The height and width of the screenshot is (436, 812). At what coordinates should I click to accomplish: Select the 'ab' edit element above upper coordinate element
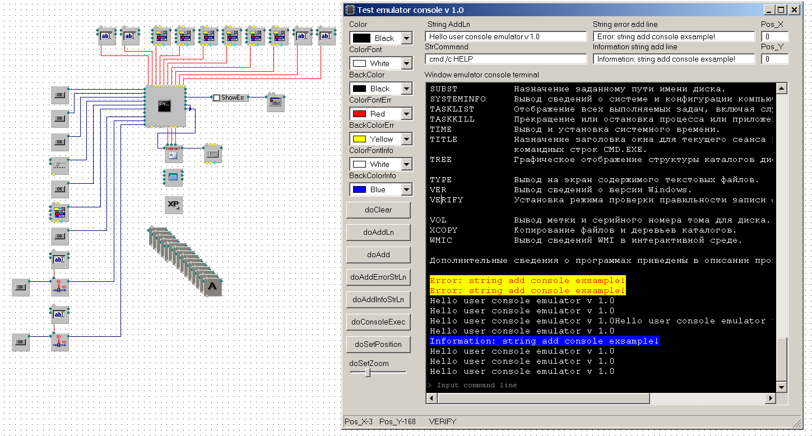[x=59, y=260]
